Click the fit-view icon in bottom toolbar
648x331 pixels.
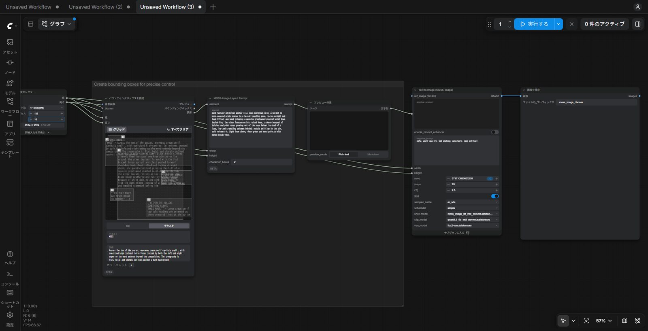[586, 320]
